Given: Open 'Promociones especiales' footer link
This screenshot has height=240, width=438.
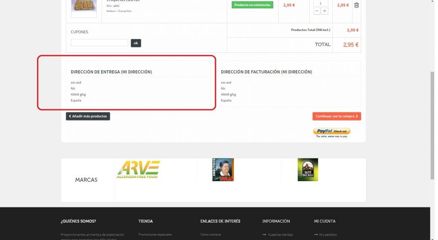Looking at the screenshot, I should [x=155, y=235].
